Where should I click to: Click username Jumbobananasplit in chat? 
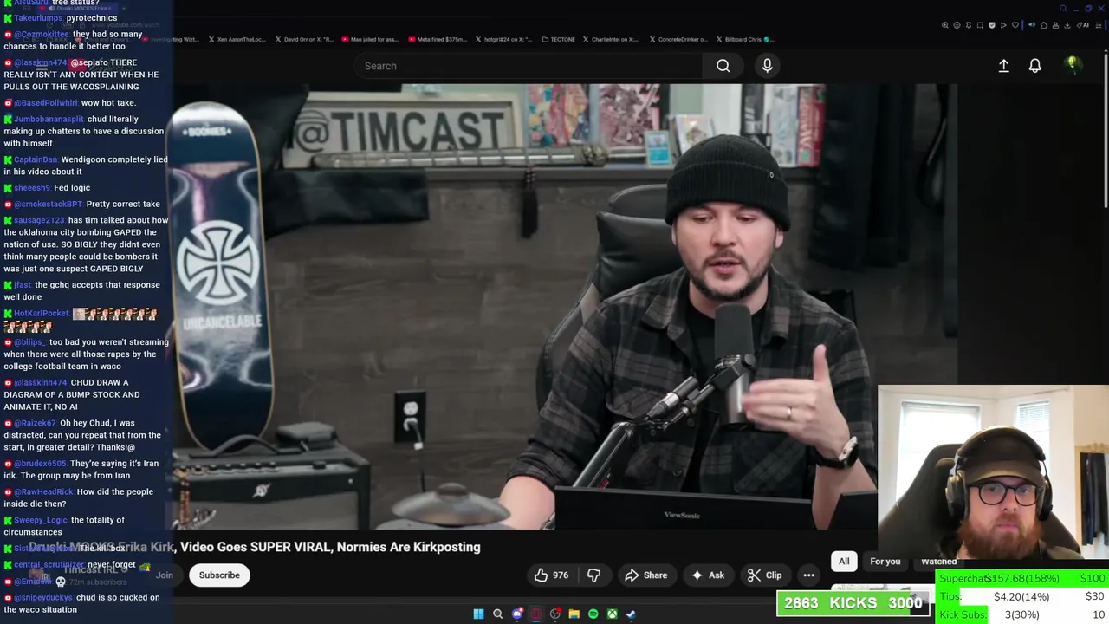(x=49, y=119)
